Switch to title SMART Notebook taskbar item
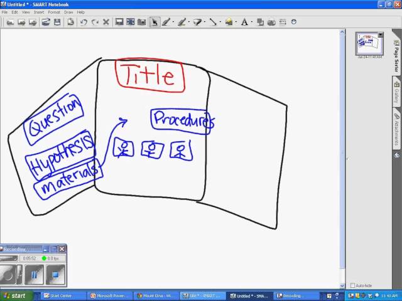 (x=203, y=296)
